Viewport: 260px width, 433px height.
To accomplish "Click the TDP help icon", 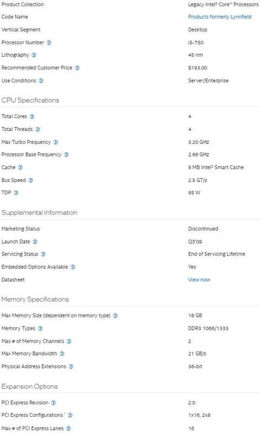I will click(x=16, y=193).
